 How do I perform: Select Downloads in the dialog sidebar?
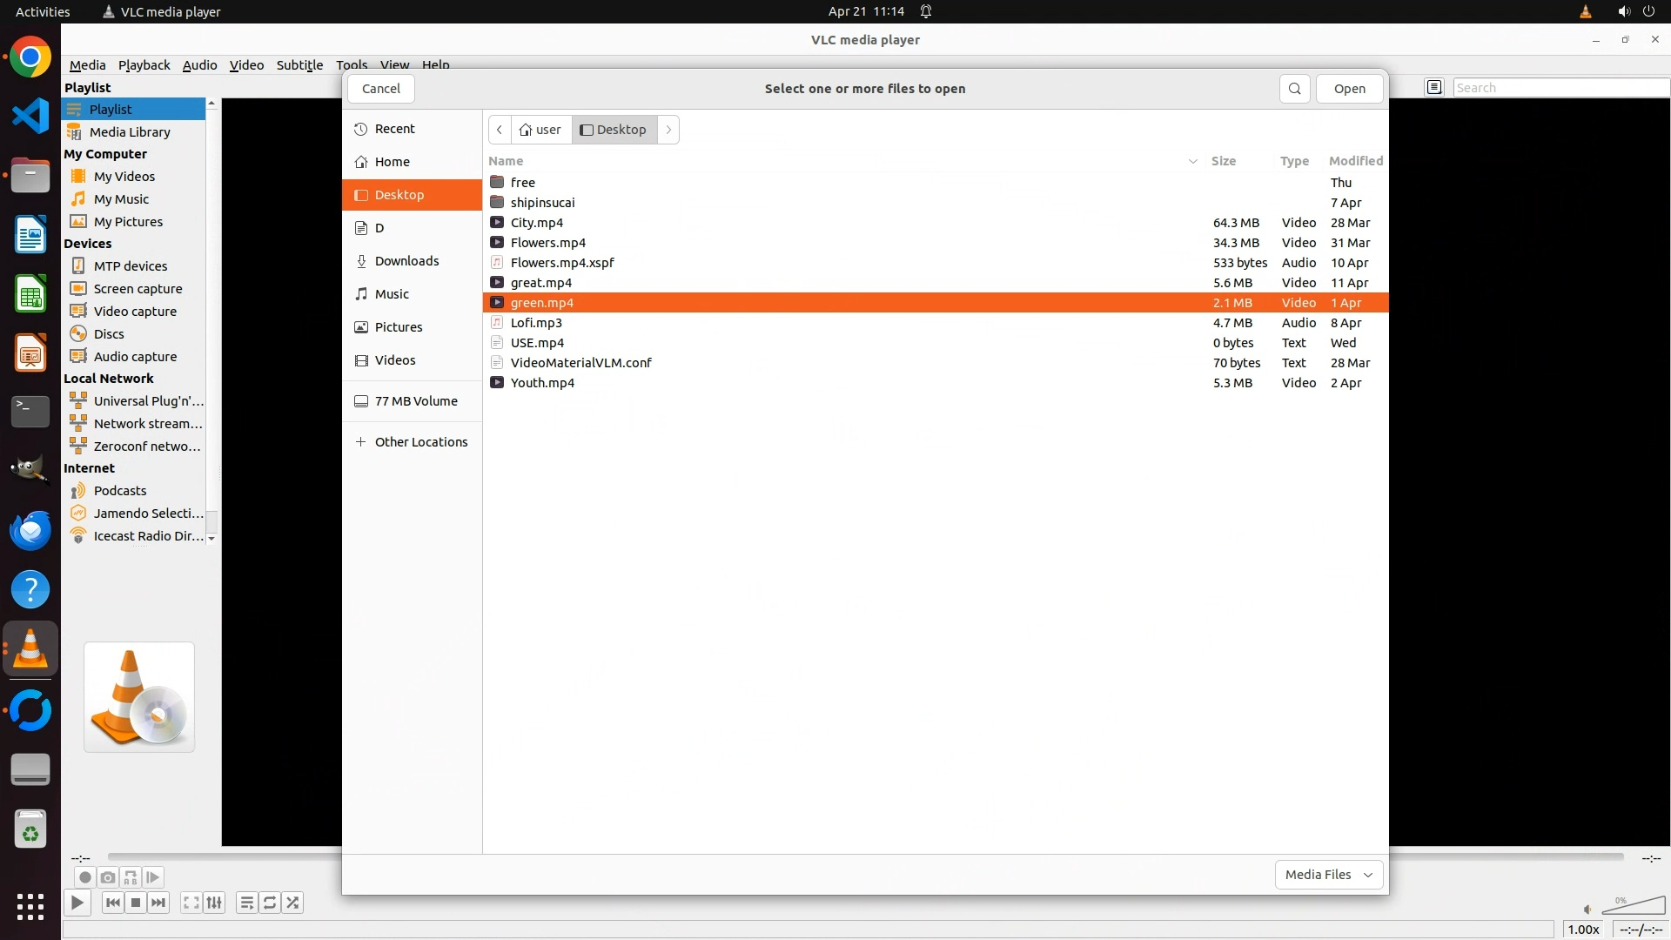[x=406, y=261]
